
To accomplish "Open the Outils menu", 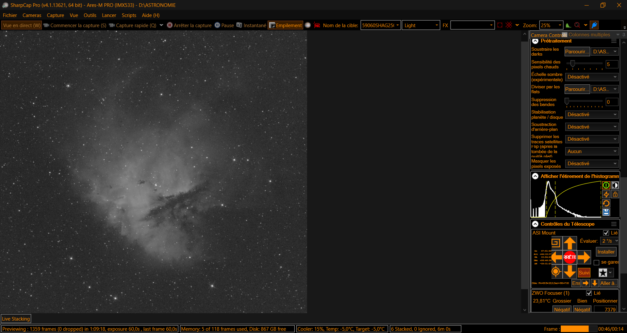I will (x=90, y=15).
